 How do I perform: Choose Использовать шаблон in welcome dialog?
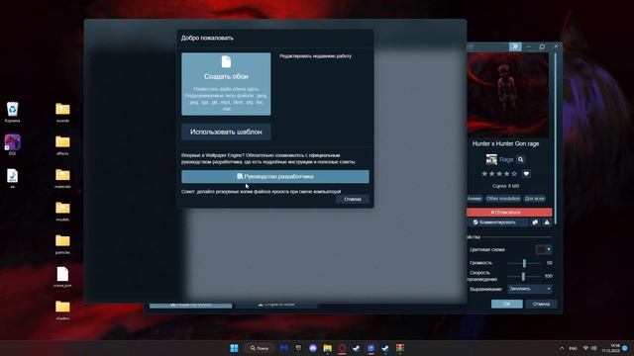pyautogui.click(x=226, y=132)
